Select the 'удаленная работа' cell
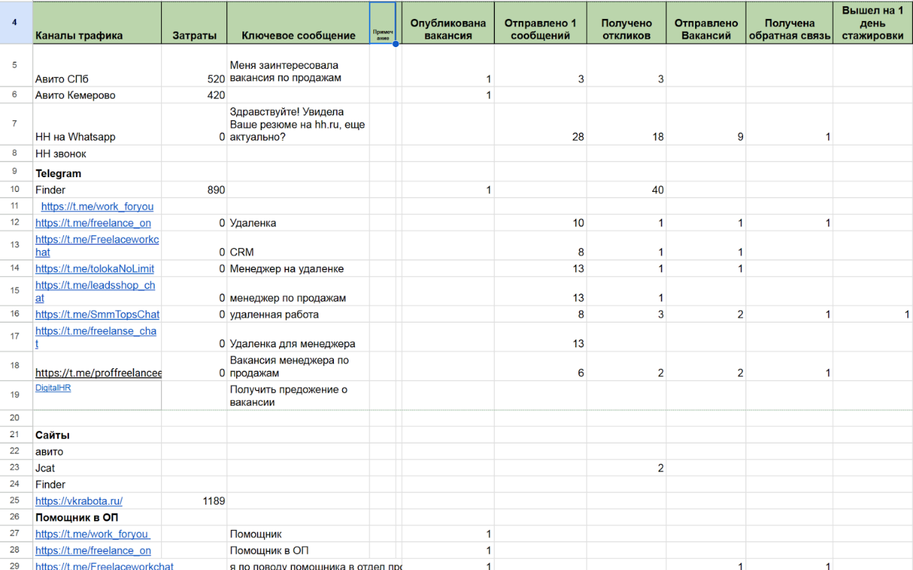The width and height of the screenshot is (913, 570). point(298,314)
